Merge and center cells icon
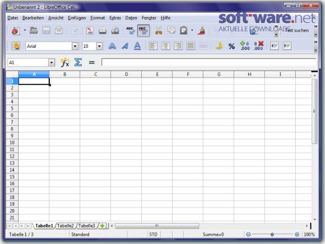The height and width of the screenshot is (244, 325). pos(203,46)
